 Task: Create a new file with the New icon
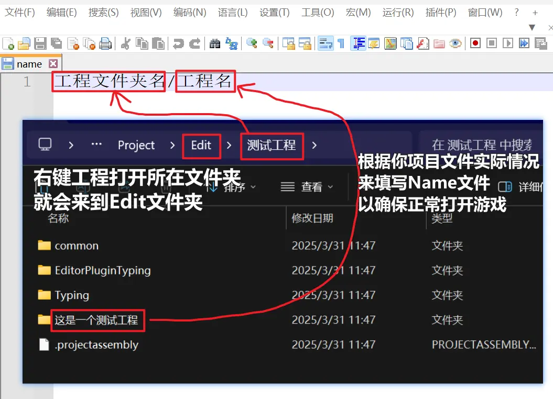[x=8, y=43]
